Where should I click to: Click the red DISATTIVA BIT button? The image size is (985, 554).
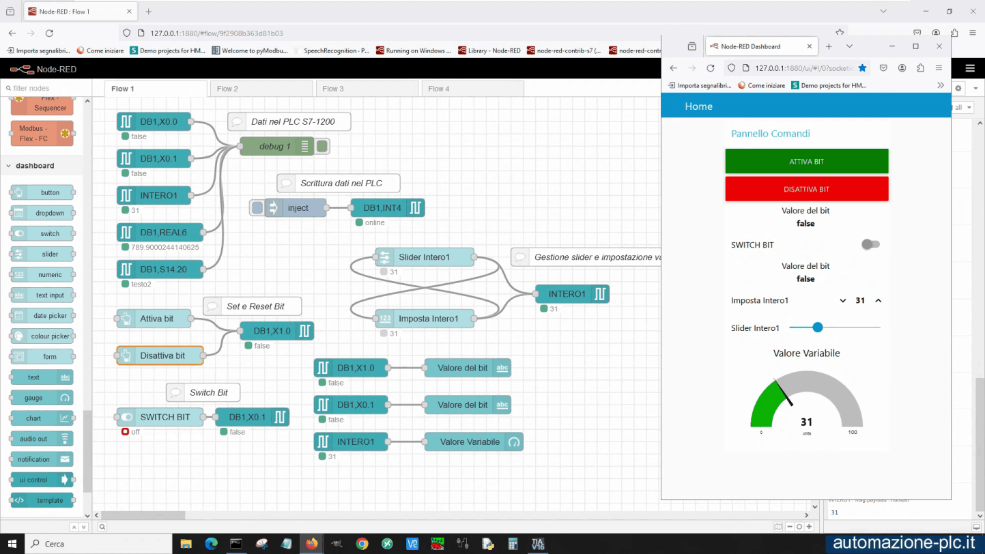coord(806,189)
